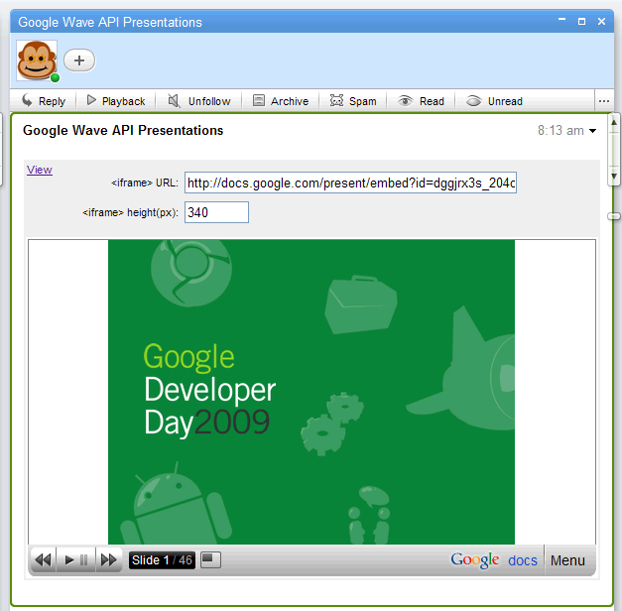This screenshot has width=622, height=611.
Task: Add a participant with the plus button
Action: (x=79, y=61)
